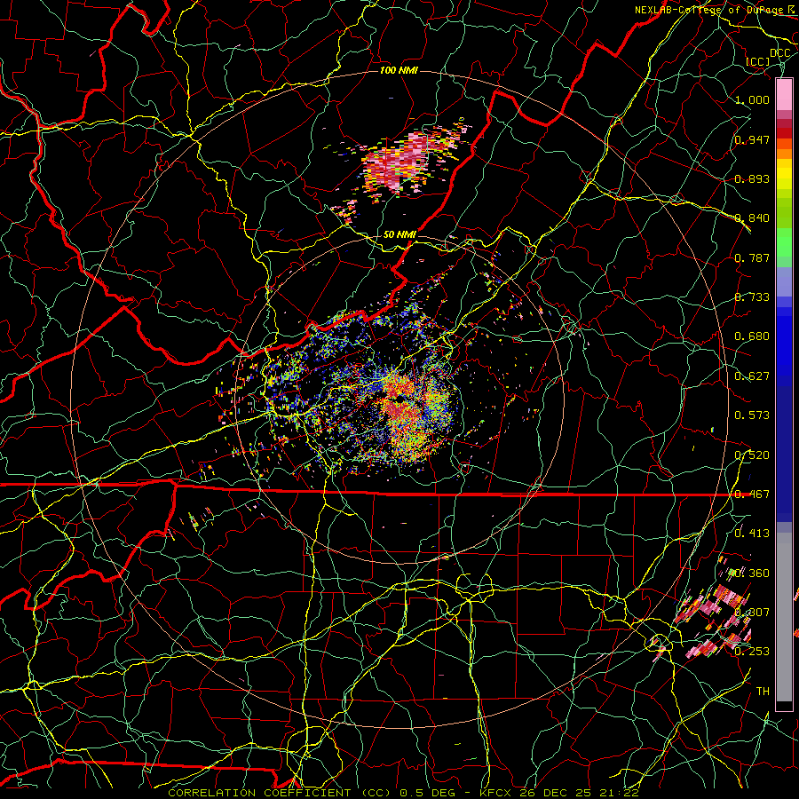The image size is (799, 799).
Task: Click the DCC label above color scale
Action: point(779,53)
